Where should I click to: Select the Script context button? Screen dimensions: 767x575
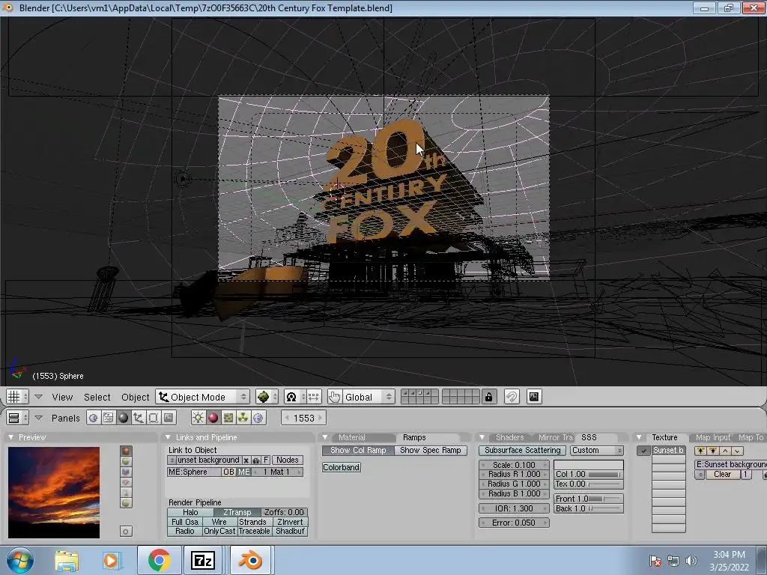[108, 418]
